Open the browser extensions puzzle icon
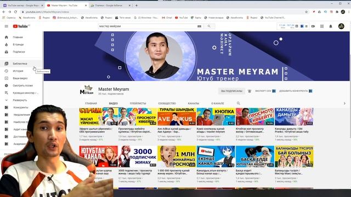The height and width of the screenshot is (197, 351). [337, 12]
